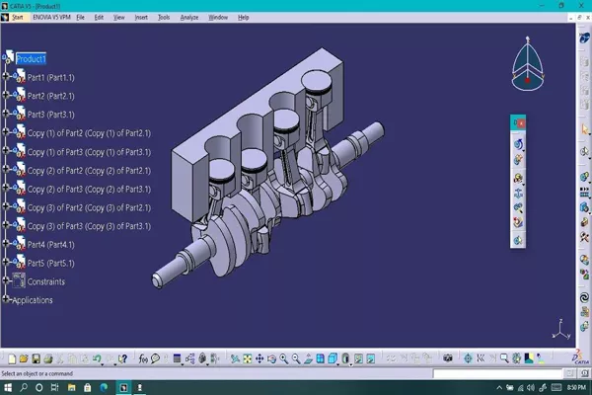Image resolution: width=592 pixels, height=395 pixels.
Task: Click the Zoom In magnifier icon
Action: [283, 358]
